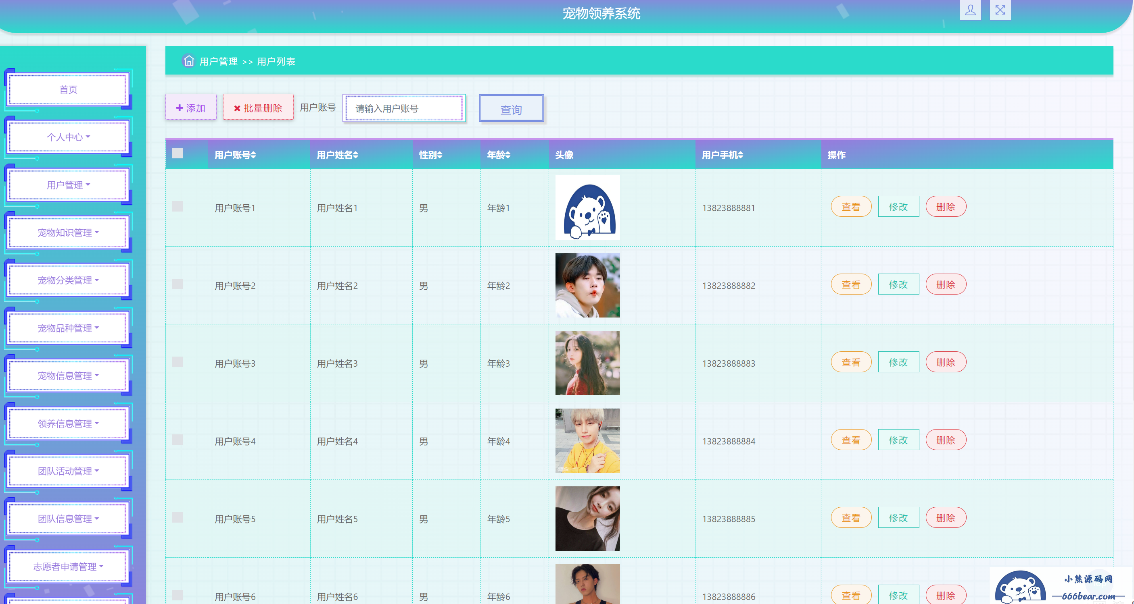The width and height of the screenshot is (1134, 604).
Task: View details of 用户账号2 with 查看
Action: pos(851,284)
